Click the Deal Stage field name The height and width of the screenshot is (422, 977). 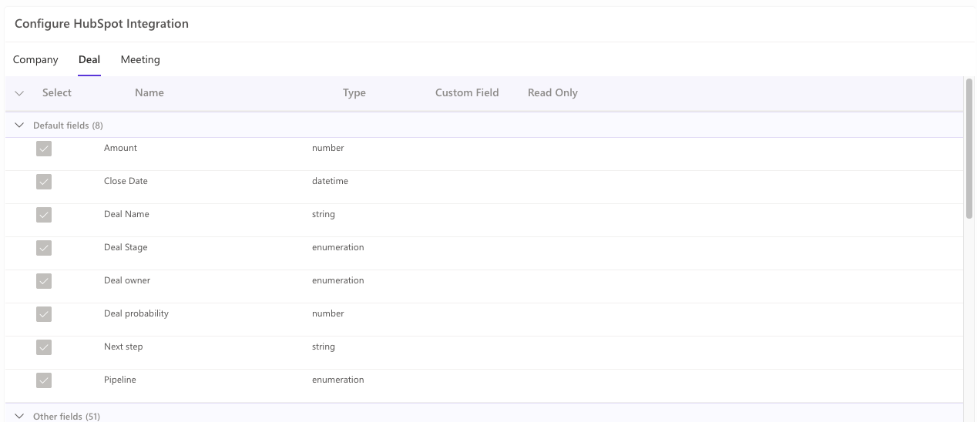click(126, 247)
